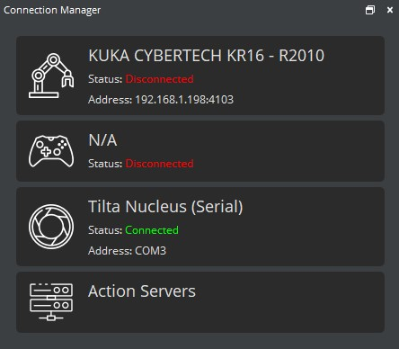The image size is (399, 349).
Task: Click the Action Servers rack icon
Action: tap(51, 302)
